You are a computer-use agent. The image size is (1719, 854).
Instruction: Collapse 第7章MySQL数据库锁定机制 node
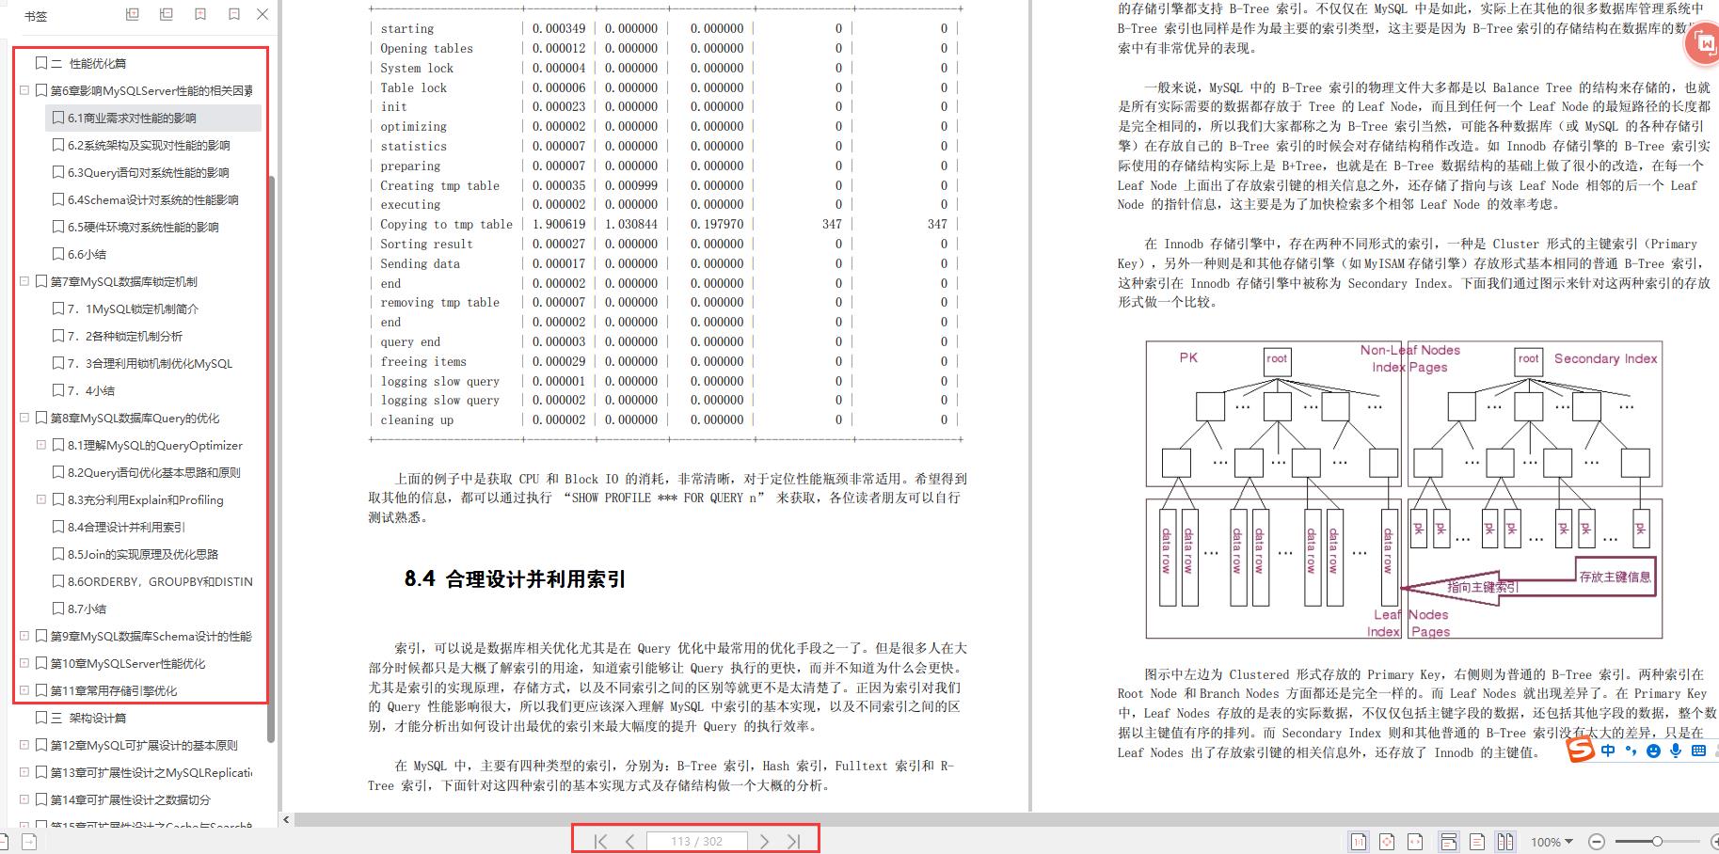(x=24, y=281)
